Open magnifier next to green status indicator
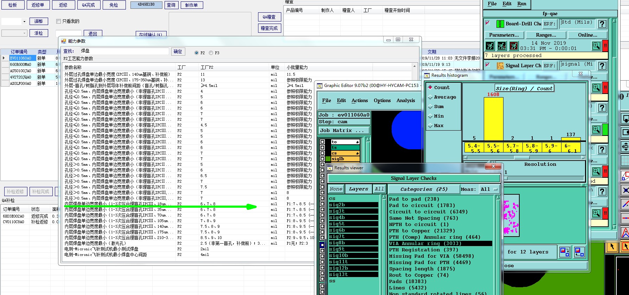The width and height of the screenshot is (629, 295). click(596, 130)
